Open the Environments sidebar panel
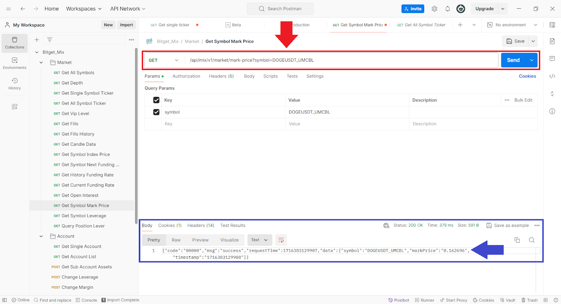Screen dimensions: 561x304 point(15,63)
